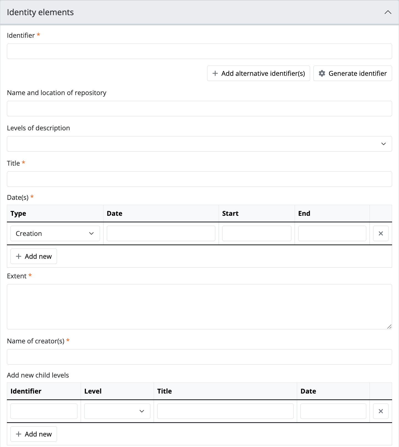This screenshot has width=399, height=447.
Task: Click the Date field in dates table
Action: 161,233
